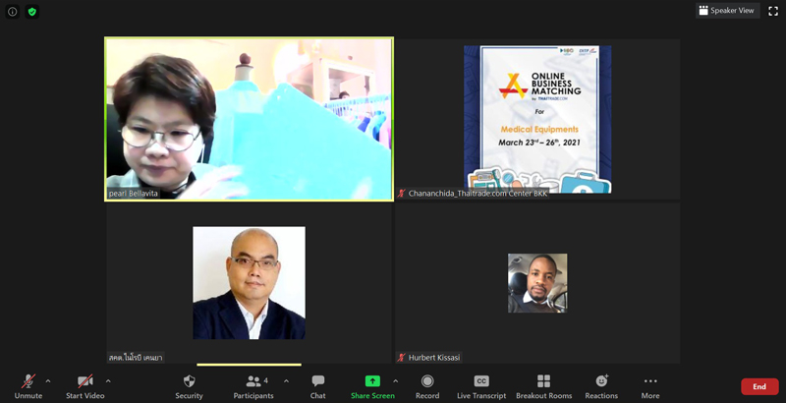Click the green Share Screen icon
The image size is (786, 403).
tap(372, 381)
